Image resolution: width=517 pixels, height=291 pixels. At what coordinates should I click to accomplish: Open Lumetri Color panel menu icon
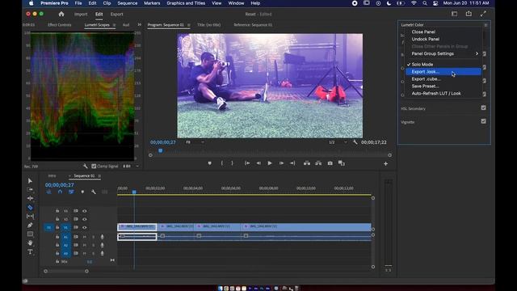pyautogui.click(x=485, y=25)
